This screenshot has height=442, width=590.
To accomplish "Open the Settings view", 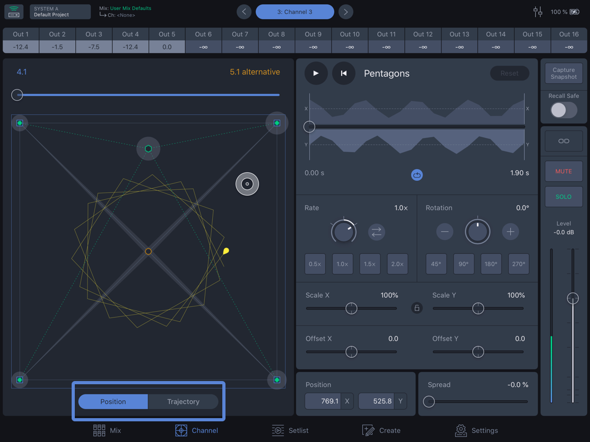I will coord(476,430).
